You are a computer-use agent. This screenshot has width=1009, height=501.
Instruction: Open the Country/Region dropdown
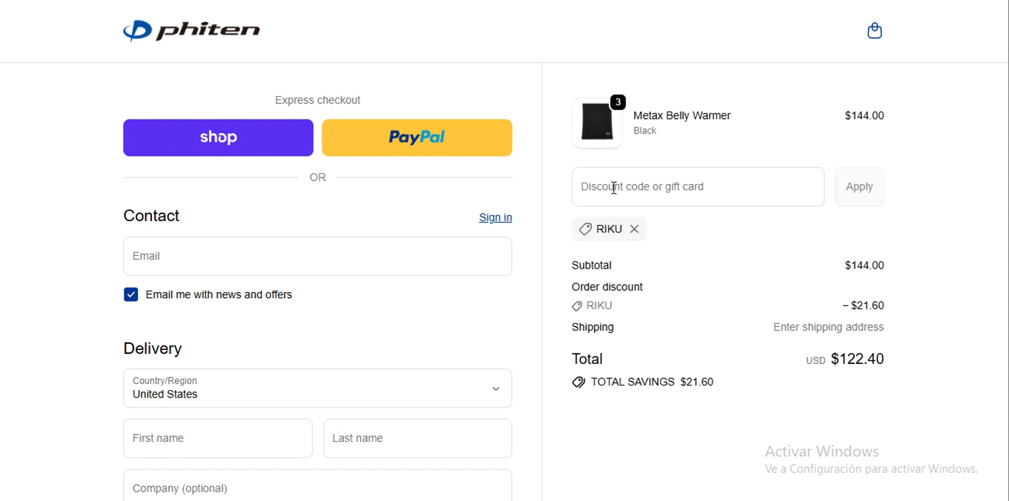(x=317, y=388)
